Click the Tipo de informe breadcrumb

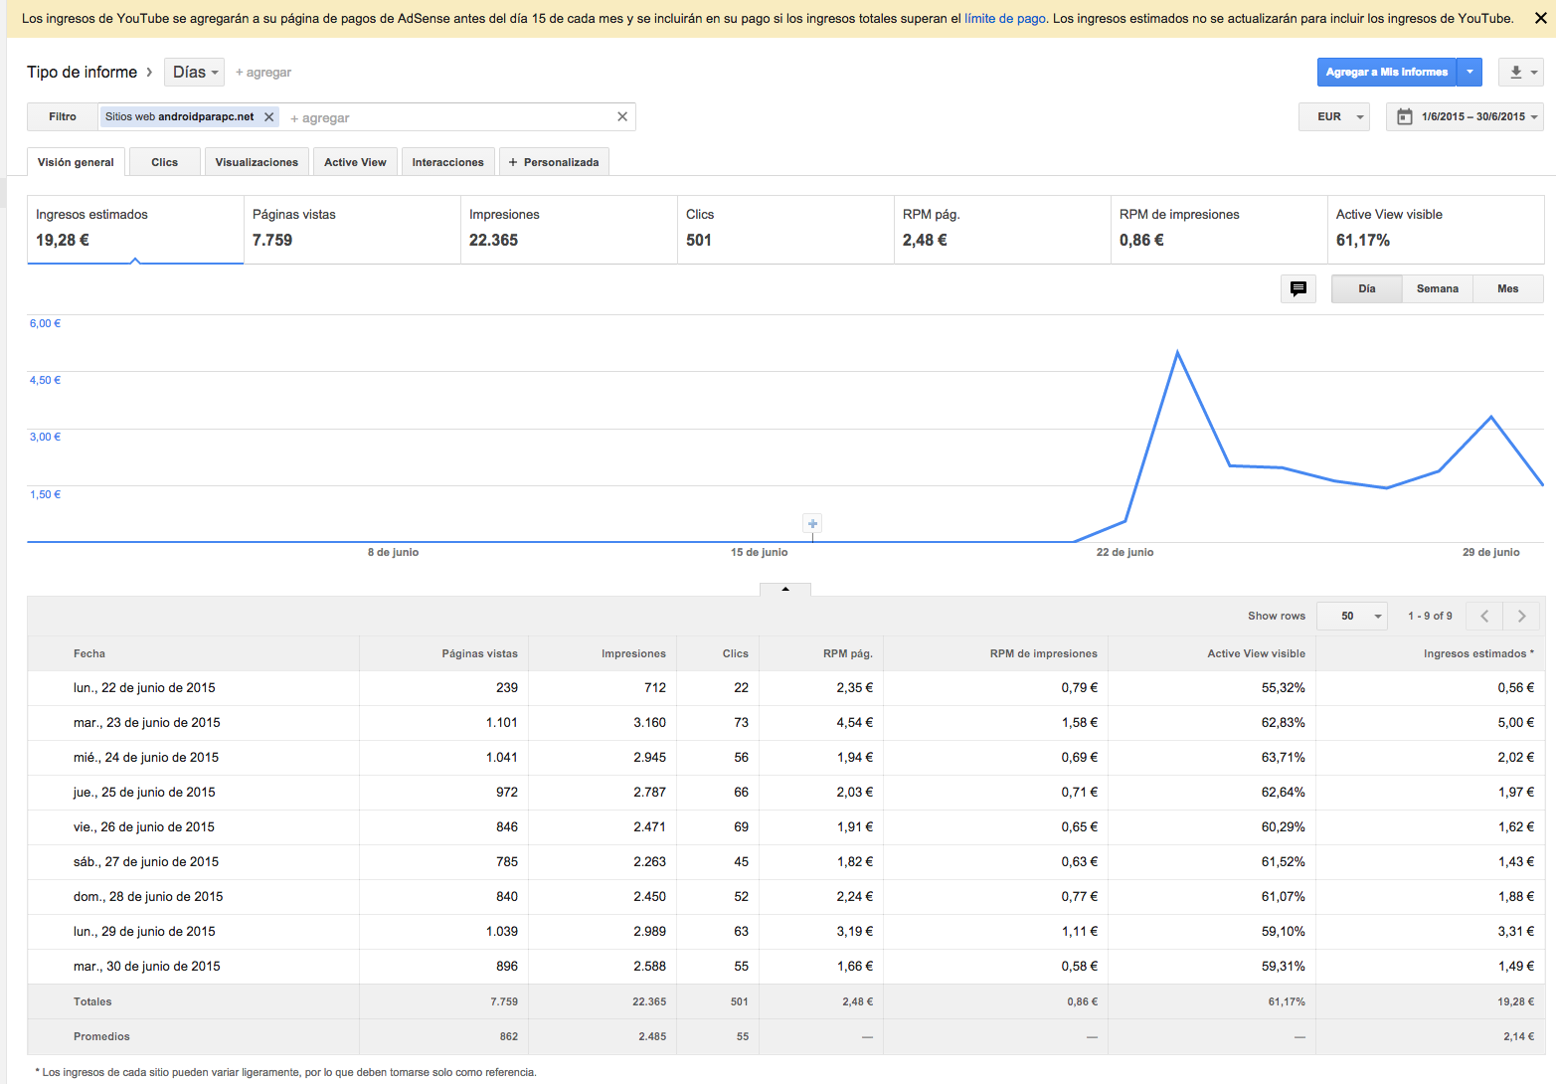click(x=82, y=72)
